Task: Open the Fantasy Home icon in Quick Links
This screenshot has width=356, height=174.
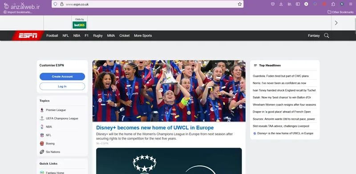Action: [42, 172]
